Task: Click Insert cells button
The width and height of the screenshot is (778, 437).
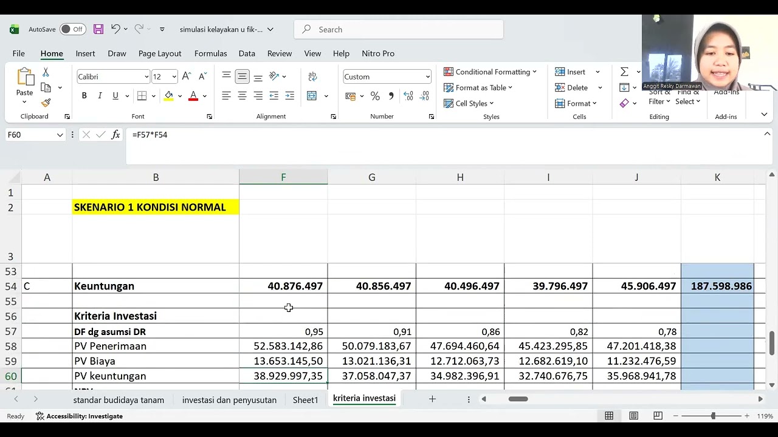Action: [577, 72]
